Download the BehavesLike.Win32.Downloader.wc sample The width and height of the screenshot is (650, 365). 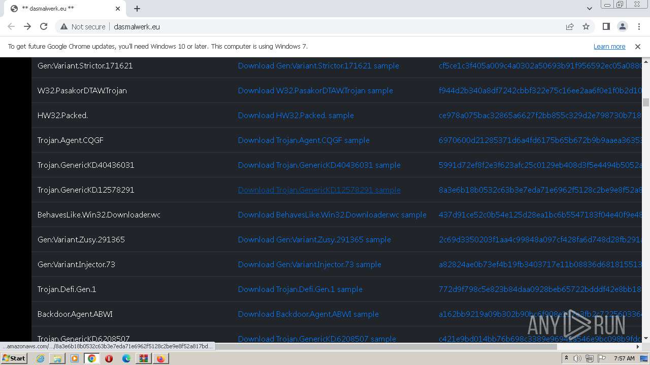(x=332, y=215)
